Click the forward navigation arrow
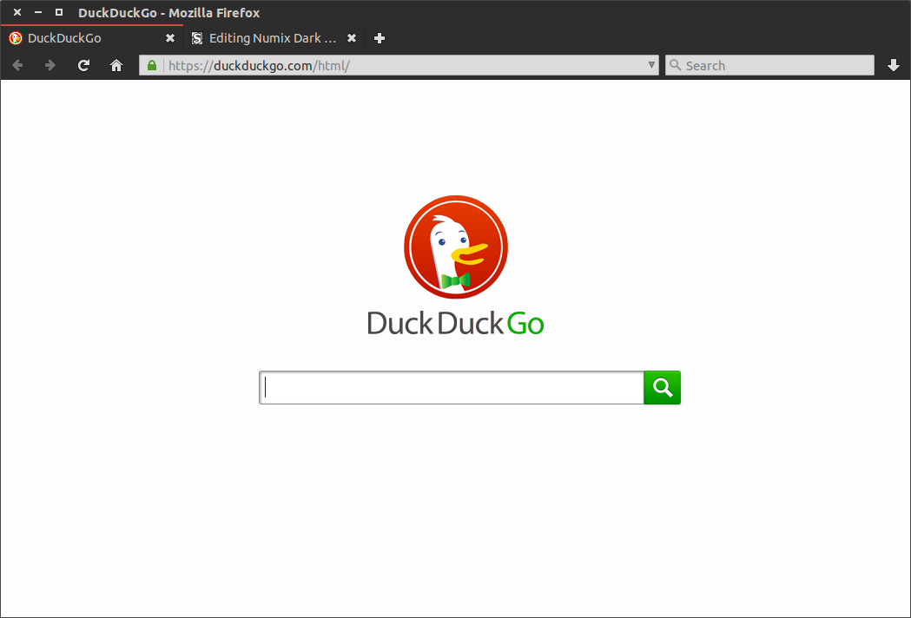Image resolution: width=911 pixels, height=618 pixels. point(50,65)
